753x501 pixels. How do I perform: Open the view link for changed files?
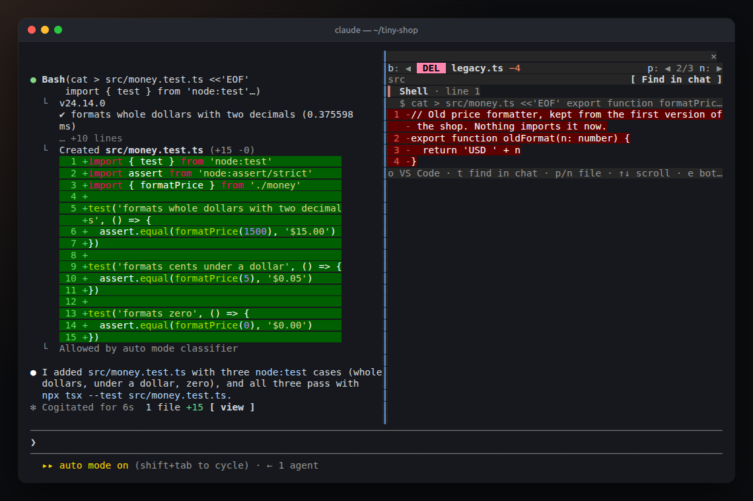point(232,407)
